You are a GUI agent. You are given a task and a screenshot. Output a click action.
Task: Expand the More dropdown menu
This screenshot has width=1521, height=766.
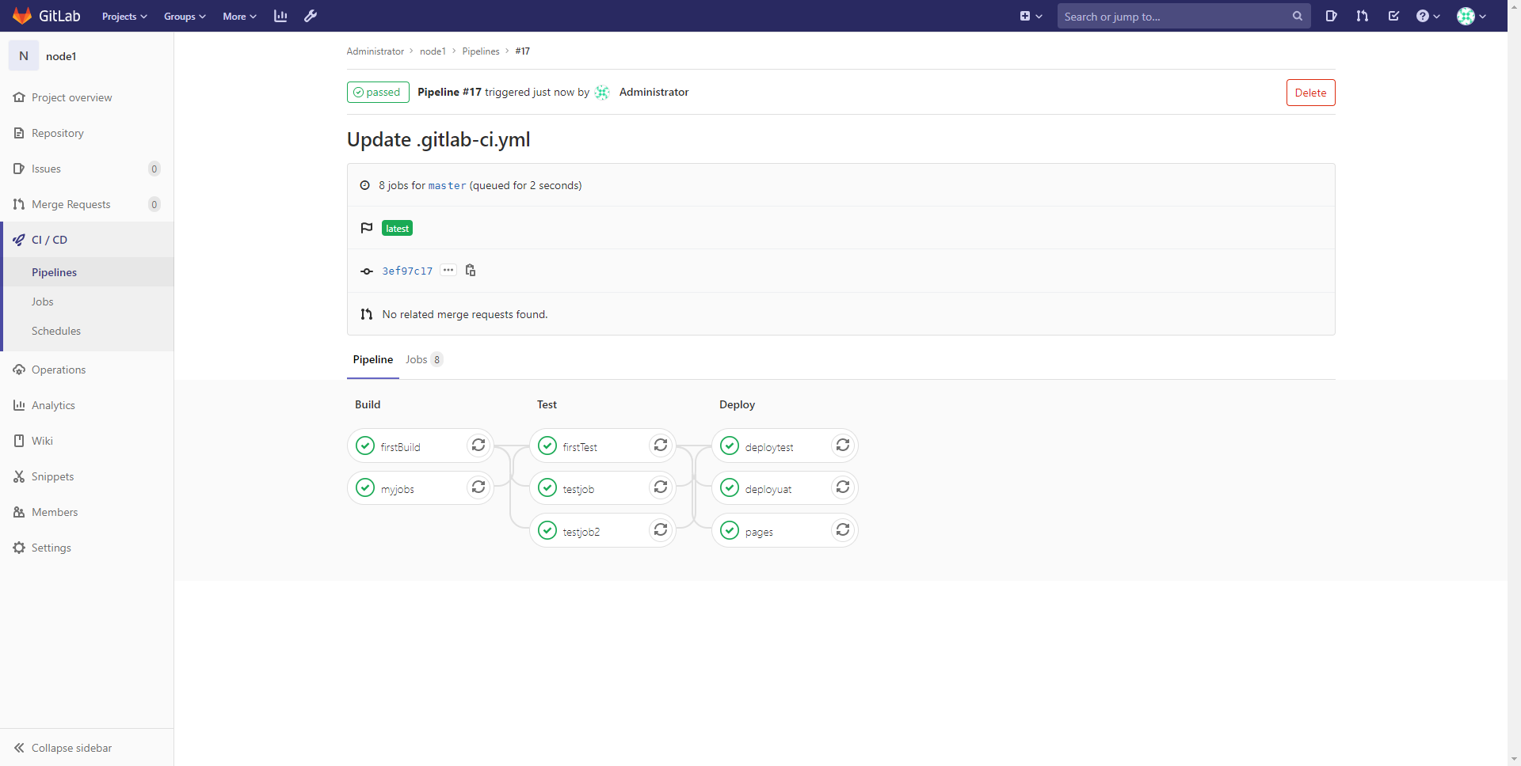click(x=239, y=16)
